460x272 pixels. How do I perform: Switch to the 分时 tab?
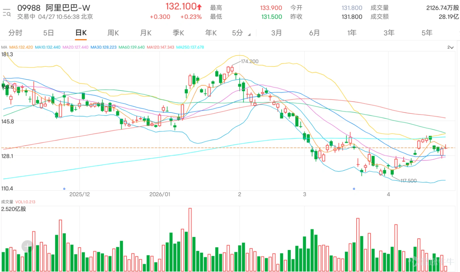15,33
